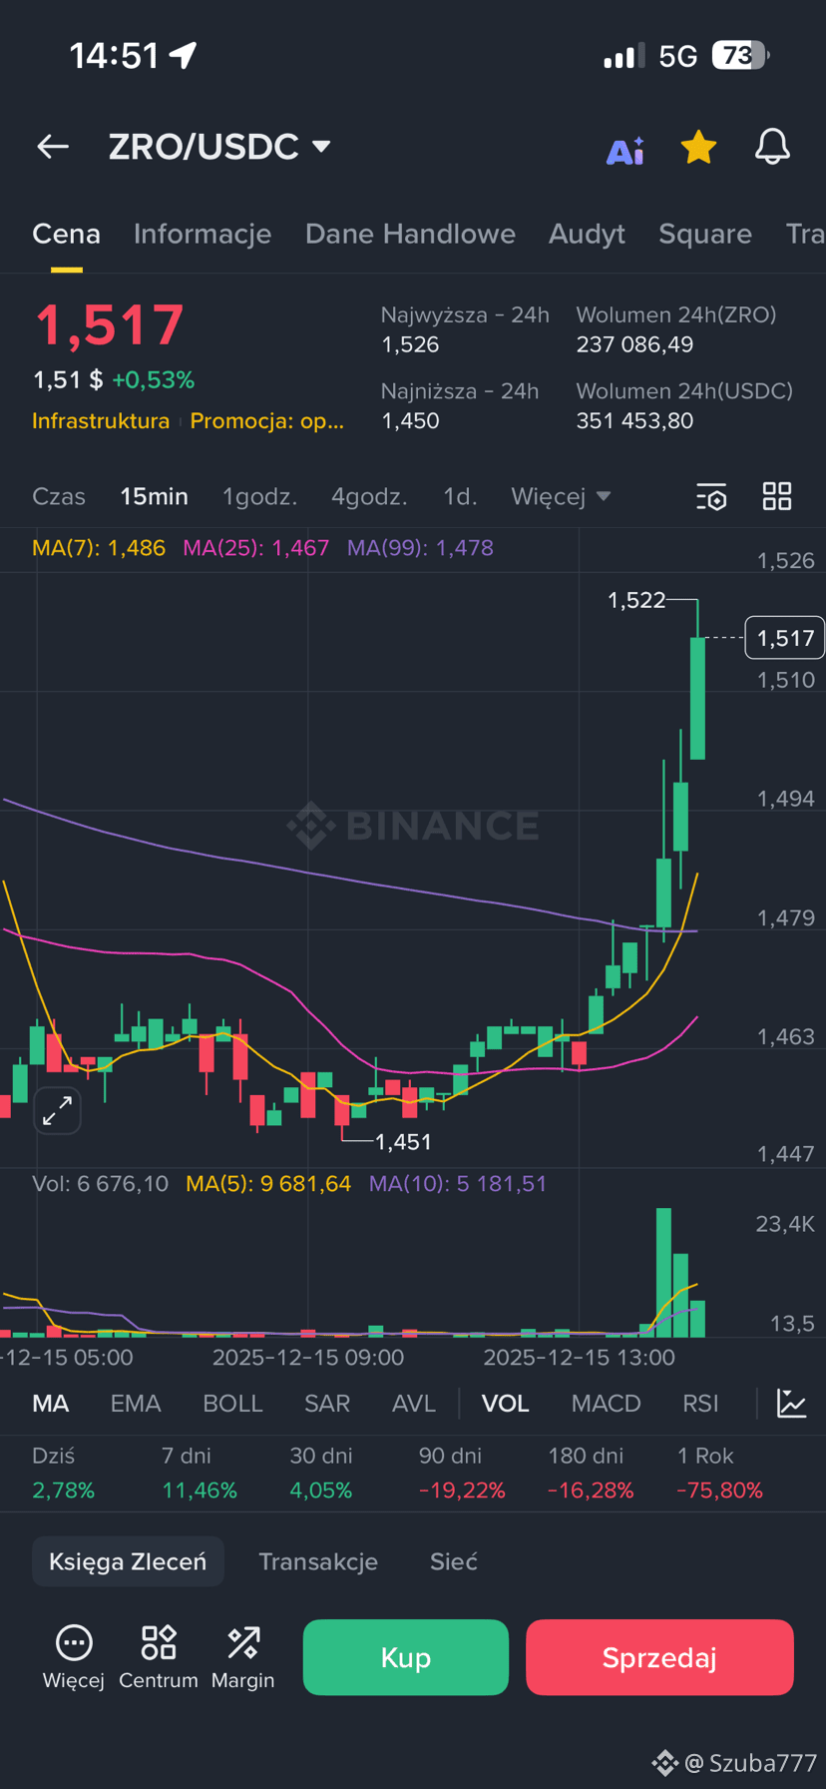Switch to Cena tab
826x1789 pixels.
(66, 234)
